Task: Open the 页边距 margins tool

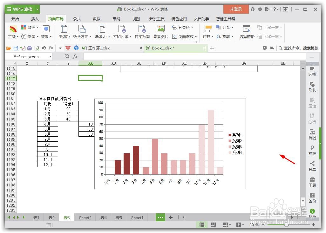Action: tap(64, 32)
